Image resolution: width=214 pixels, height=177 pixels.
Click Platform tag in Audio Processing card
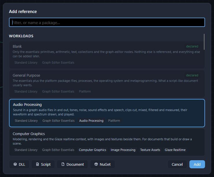pos(114,121)
